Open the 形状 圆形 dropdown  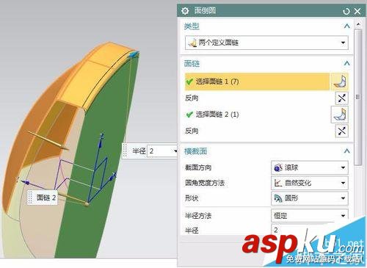pos(310,198)
